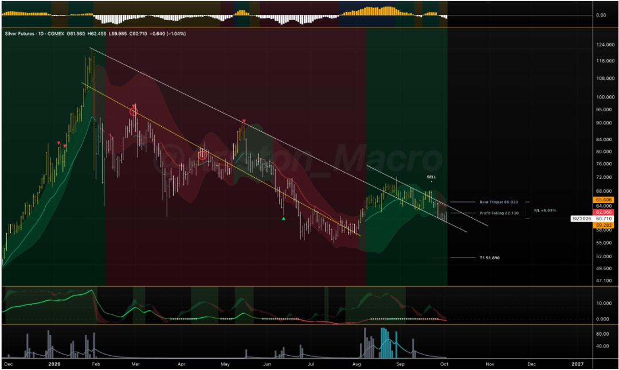619x370 pixels.
Task: Click the SELL signal label near October
Action: click(431, 177)
